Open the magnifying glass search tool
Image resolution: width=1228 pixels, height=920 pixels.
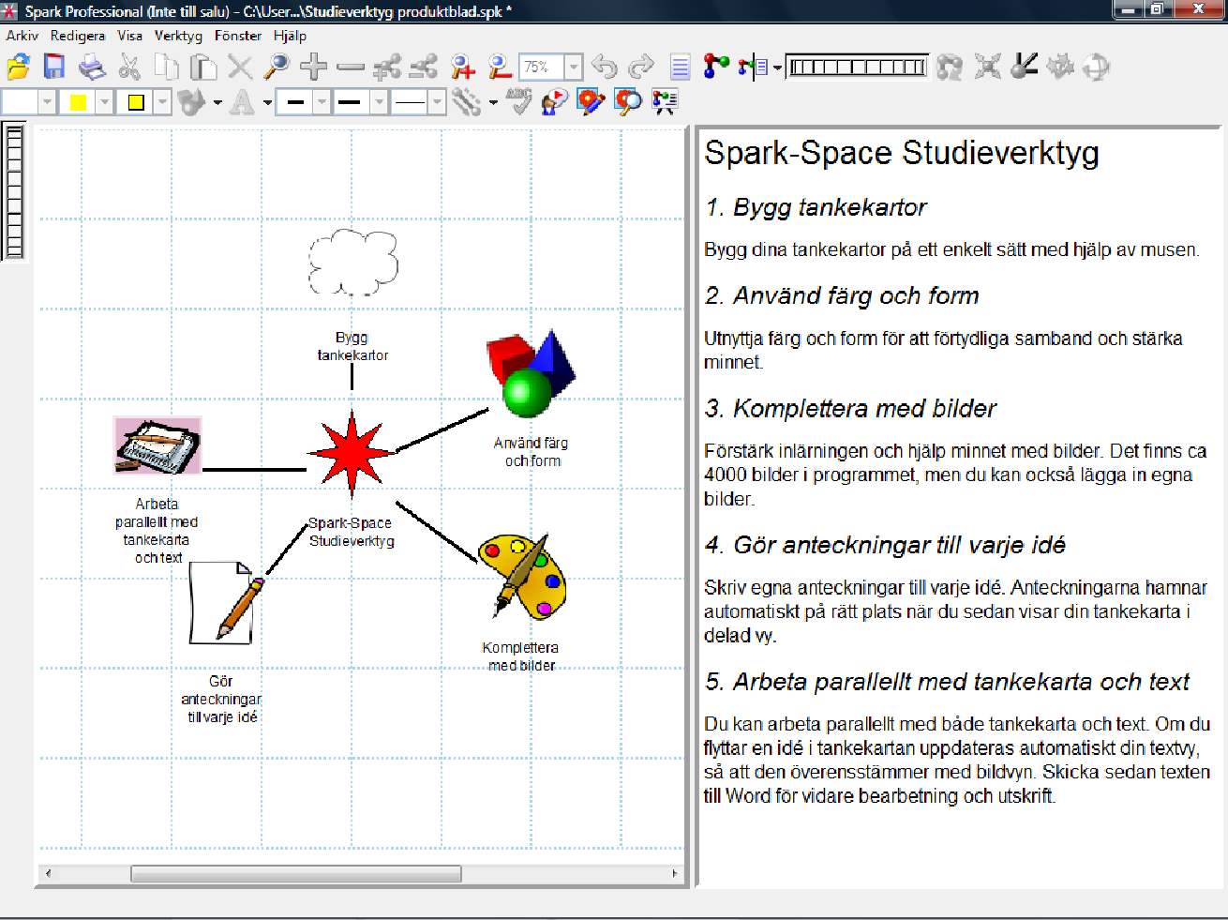point(277,67)
